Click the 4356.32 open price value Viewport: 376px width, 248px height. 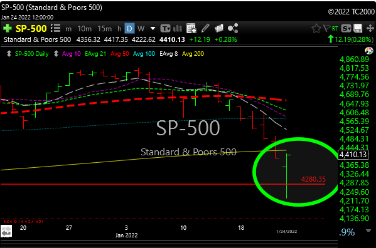[x=89, y=39]
